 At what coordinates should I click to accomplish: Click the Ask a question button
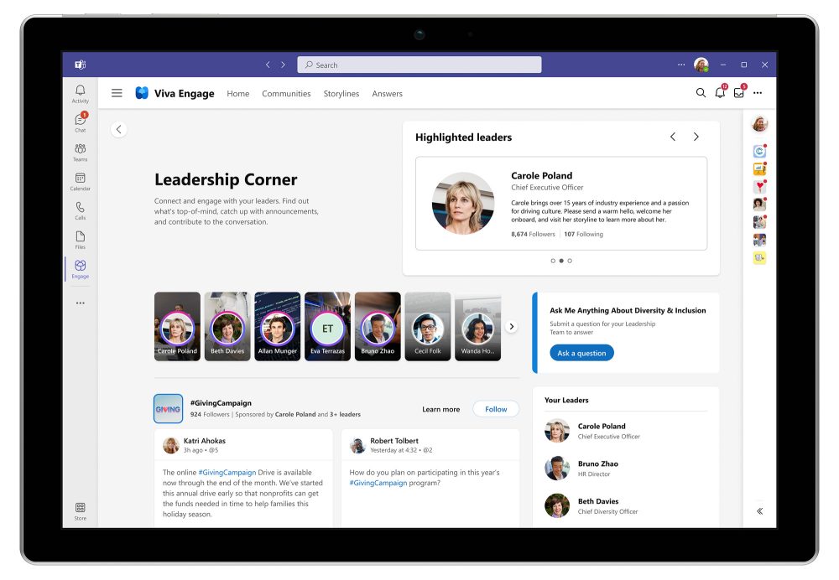pos(581,353)
